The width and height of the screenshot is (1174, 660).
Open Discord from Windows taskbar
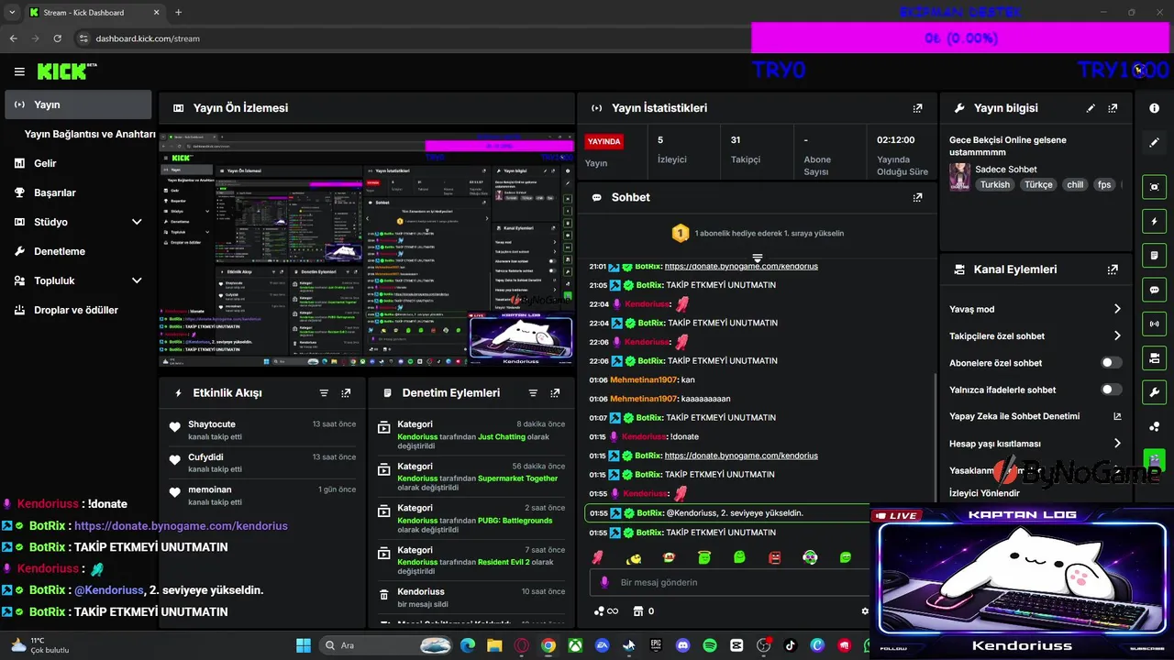point(682,645)
